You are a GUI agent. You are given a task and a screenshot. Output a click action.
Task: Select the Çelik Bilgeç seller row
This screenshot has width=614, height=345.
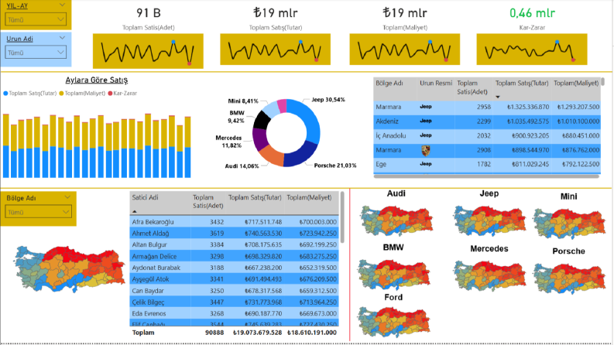coord(234,302)
